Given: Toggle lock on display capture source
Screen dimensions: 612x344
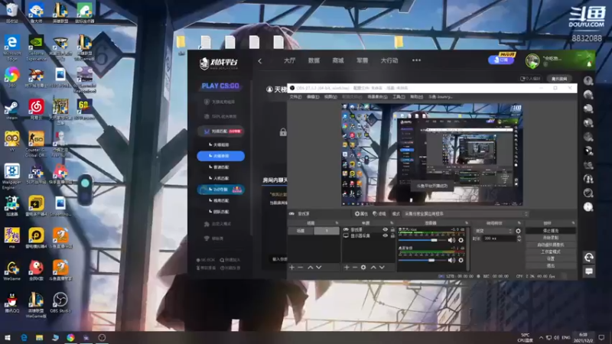Looking at the screenshot, I should click(392, 235).
